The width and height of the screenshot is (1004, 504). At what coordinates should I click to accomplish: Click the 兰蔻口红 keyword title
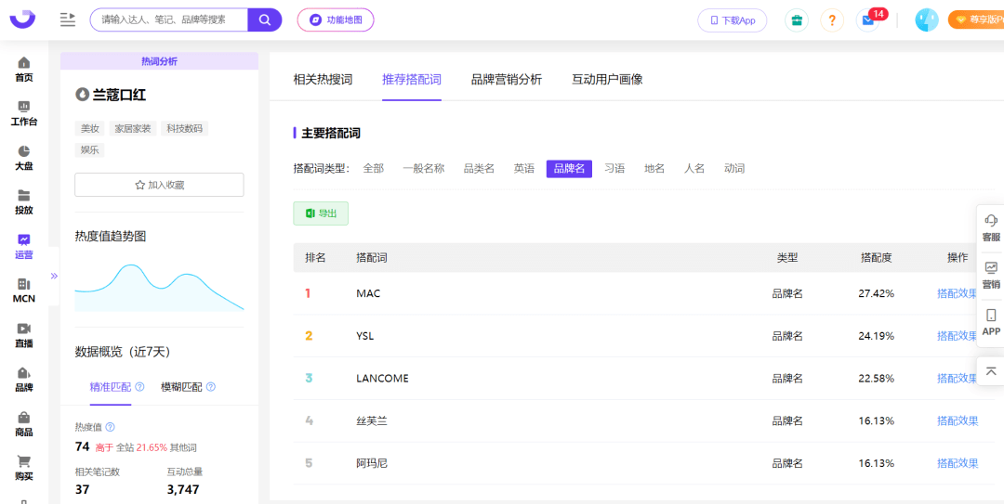tap(120, 95)
